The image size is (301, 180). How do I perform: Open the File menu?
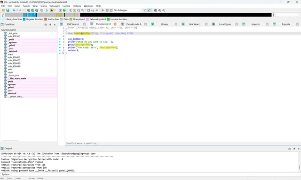click(3, 6)
